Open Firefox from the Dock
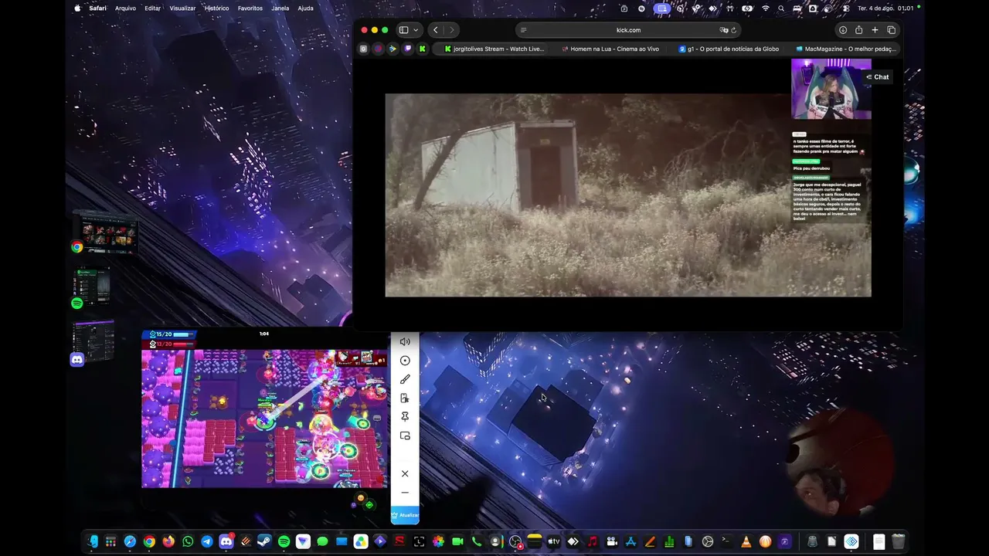The width and height of the screenshot is (989, 556). [x=168, y=541]
